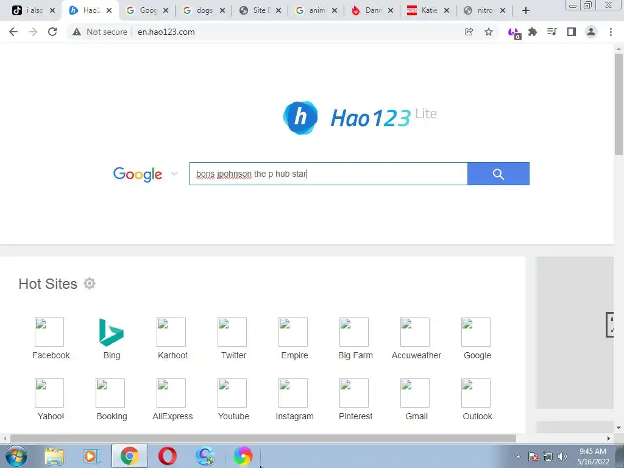
Task: Open the taskbar clock showing 9:45 AM
Action: (593, 456)
